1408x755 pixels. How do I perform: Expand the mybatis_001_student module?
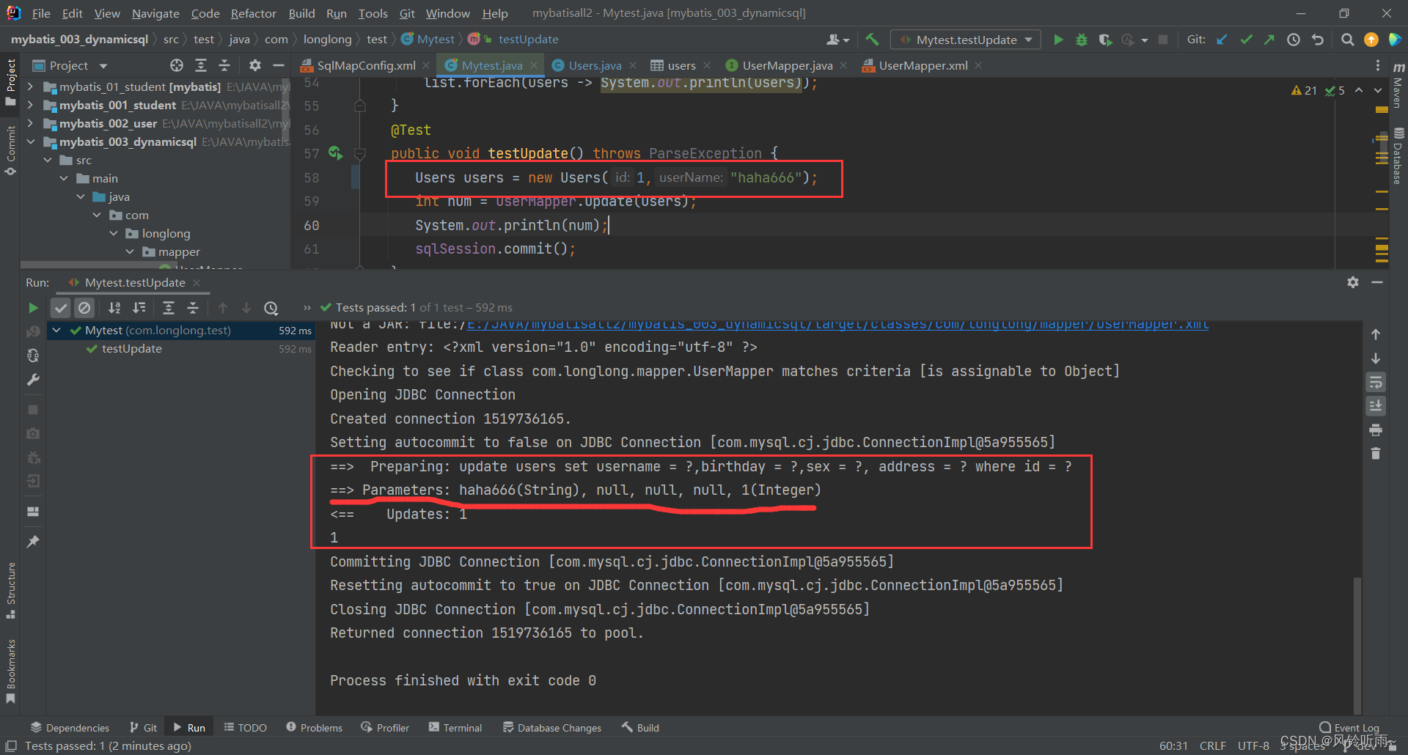click(30, 105)
